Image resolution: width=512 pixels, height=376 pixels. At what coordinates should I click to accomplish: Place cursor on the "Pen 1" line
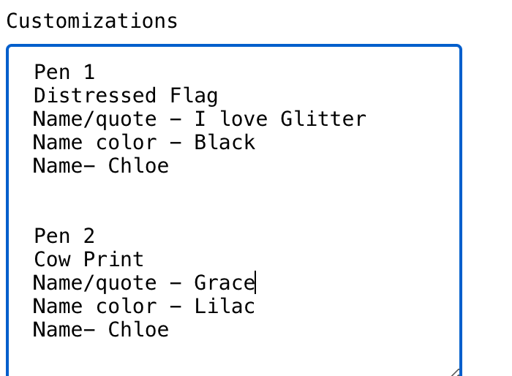tap(64, 72)
